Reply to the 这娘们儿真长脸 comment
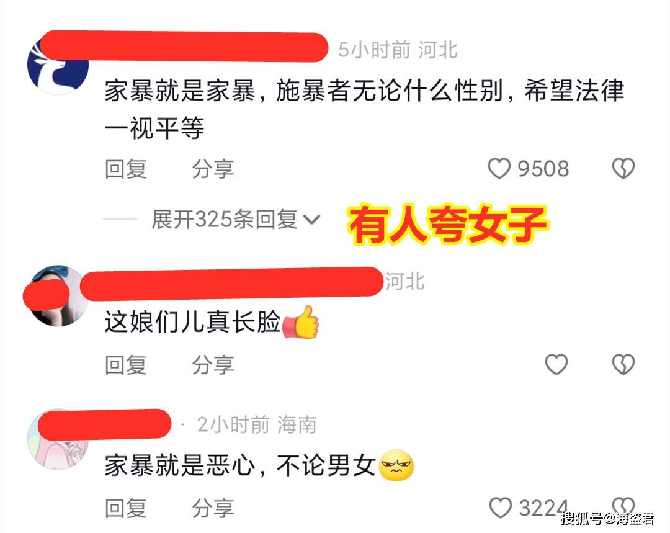The image size is (670, 533). click(126, 365)
